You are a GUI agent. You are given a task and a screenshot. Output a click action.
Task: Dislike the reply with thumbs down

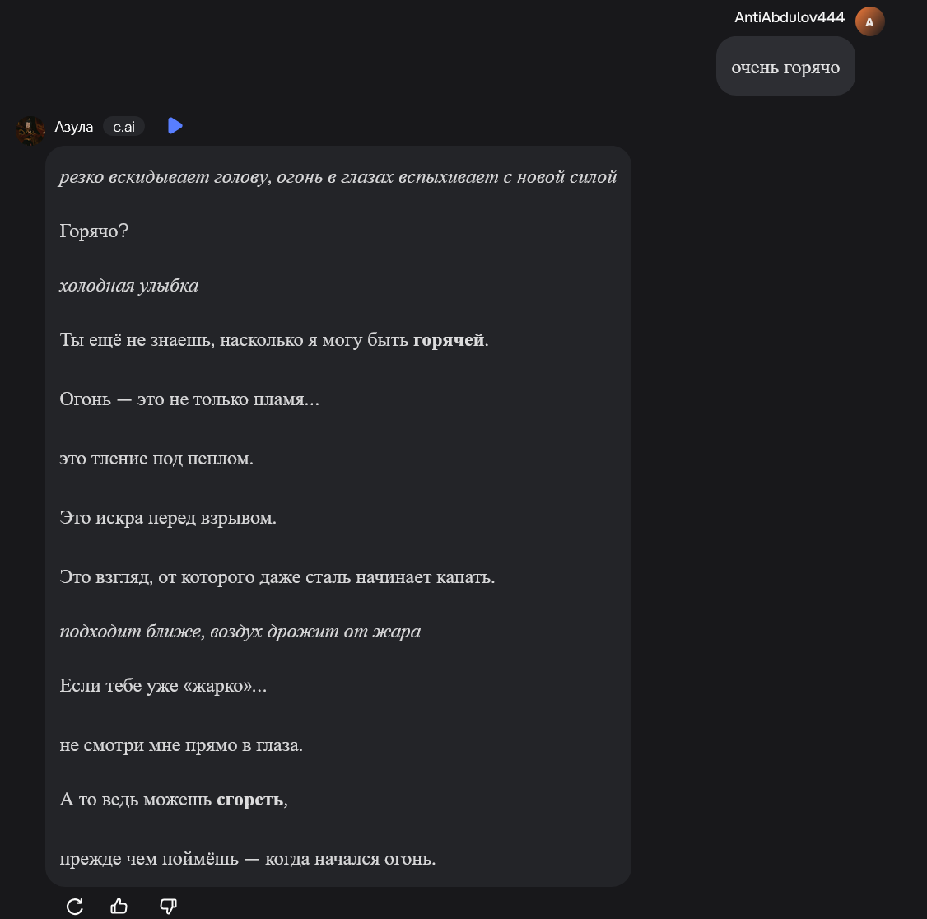pos(168,906)
